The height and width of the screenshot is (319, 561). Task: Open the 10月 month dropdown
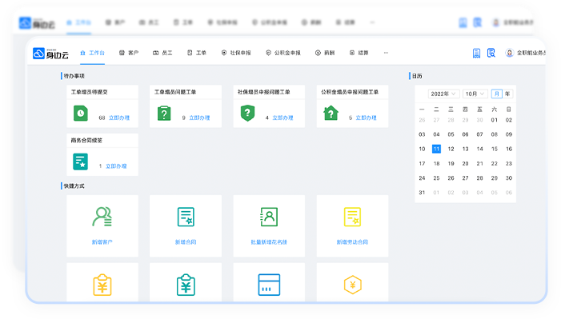475,94
